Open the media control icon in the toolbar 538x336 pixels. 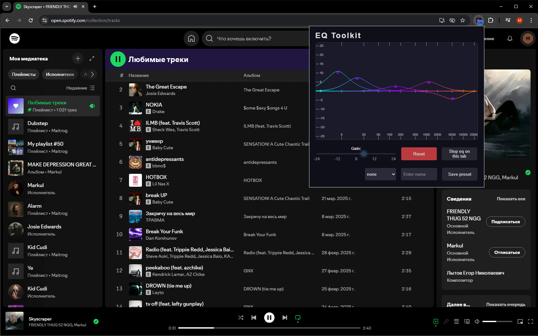coord(508,20)
